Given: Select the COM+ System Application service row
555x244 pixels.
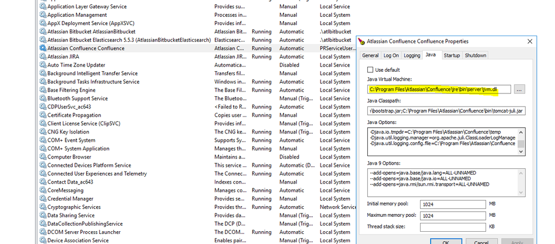Looking at the screenshot, I should pyautogui.click(x=197, y=149).
